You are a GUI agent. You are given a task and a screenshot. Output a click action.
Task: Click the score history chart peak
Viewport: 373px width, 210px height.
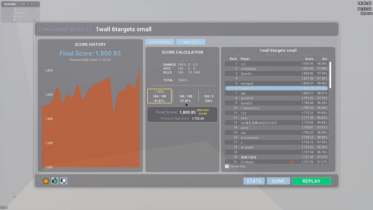tap(139, 70)
